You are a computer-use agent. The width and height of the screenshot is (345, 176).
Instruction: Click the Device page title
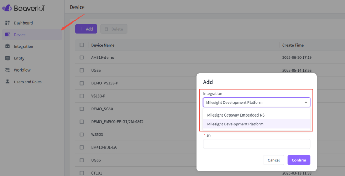point(77,7)
